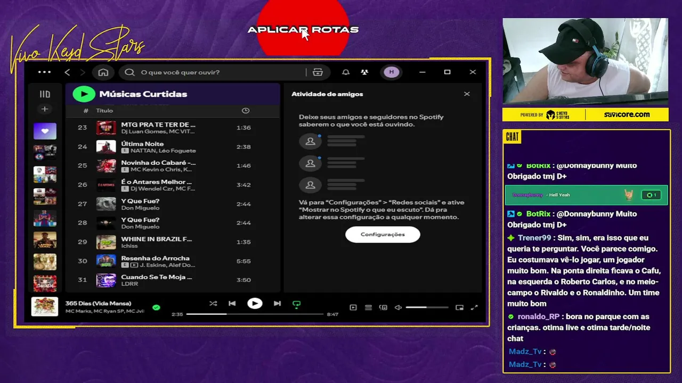
Task: Open the now playing album cover
Action: point(45,307)
